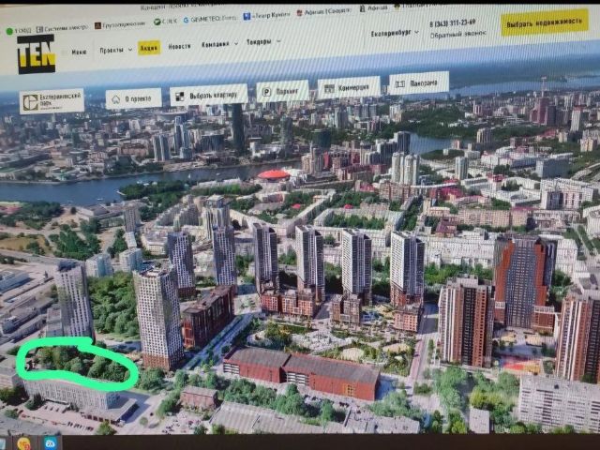
Task: Click the red-domed circus building on the render
Action: [x=274, y=175]
